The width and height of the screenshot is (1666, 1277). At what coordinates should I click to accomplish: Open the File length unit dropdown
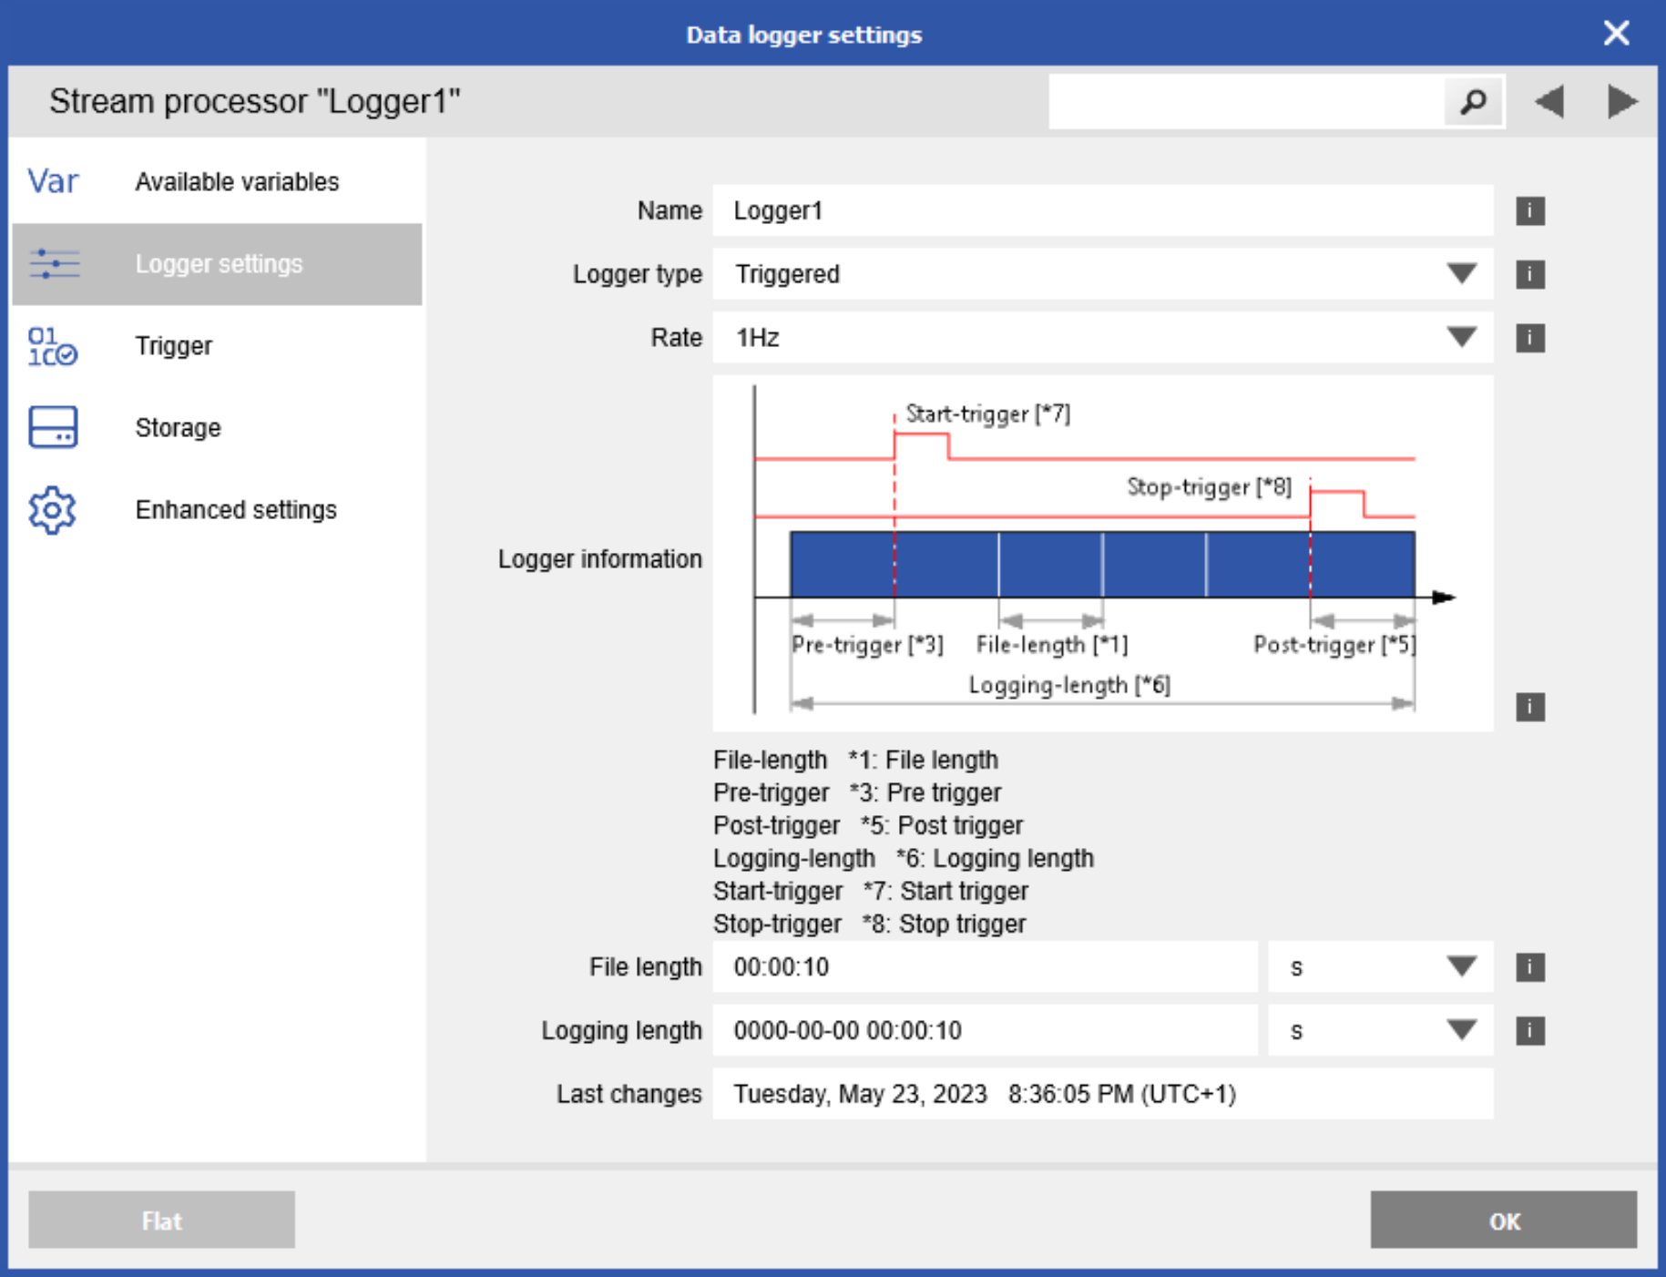pyautogui.click(x=1461, y=966)
